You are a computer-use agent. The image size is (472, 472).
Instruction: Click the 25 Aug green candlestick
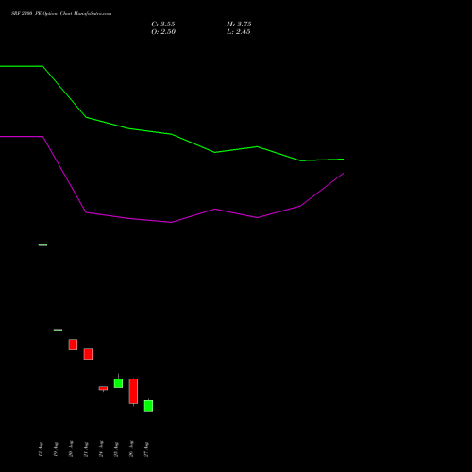(118, 383)
